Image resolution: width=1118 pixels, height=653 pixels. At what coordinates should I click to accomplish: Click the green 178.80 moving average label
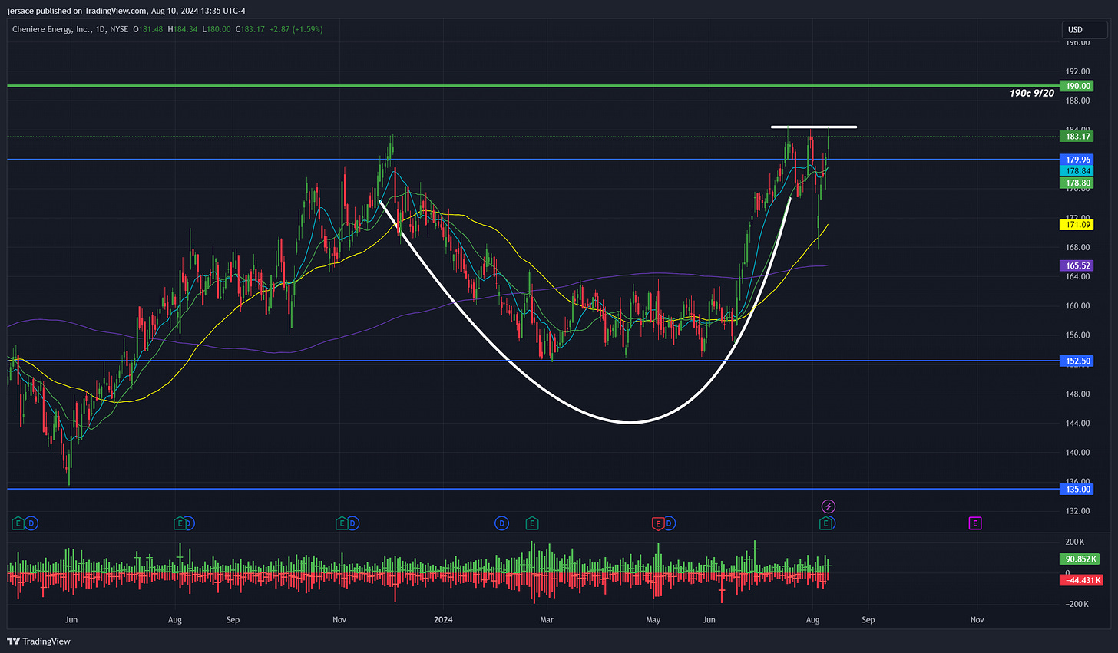pos(1077,183)
